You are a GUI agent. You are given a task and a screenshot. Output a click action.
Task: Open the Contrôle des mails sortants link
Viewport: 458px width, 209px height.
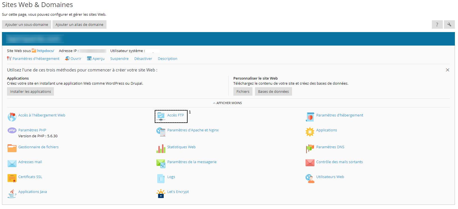(339, 162)
